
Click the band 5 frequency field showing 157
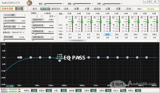pos(107,34)
